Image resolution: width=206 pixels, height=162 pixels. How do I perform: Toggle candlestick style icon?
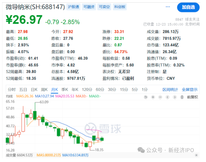tap(182, 97)
